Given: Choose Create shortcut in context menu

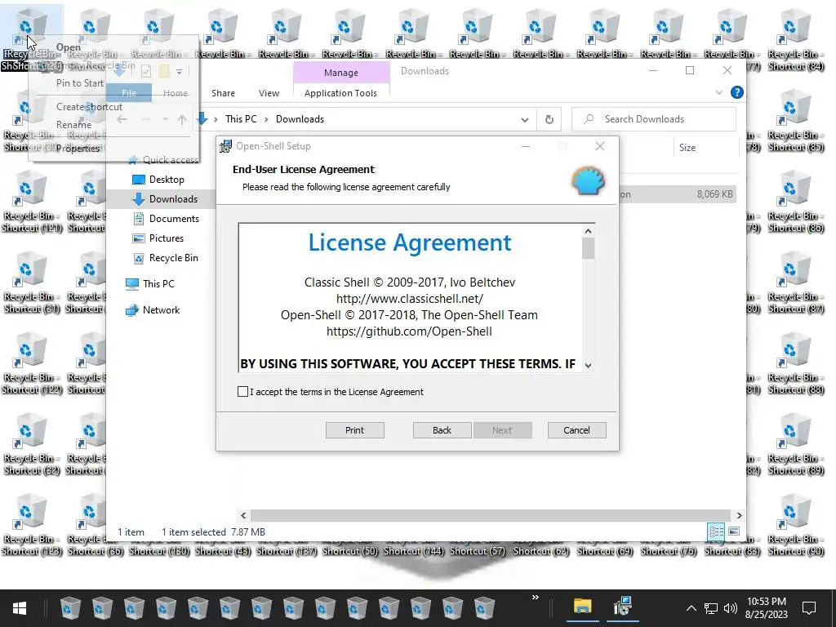Looking at the screenshot, I should click(89, 107).
